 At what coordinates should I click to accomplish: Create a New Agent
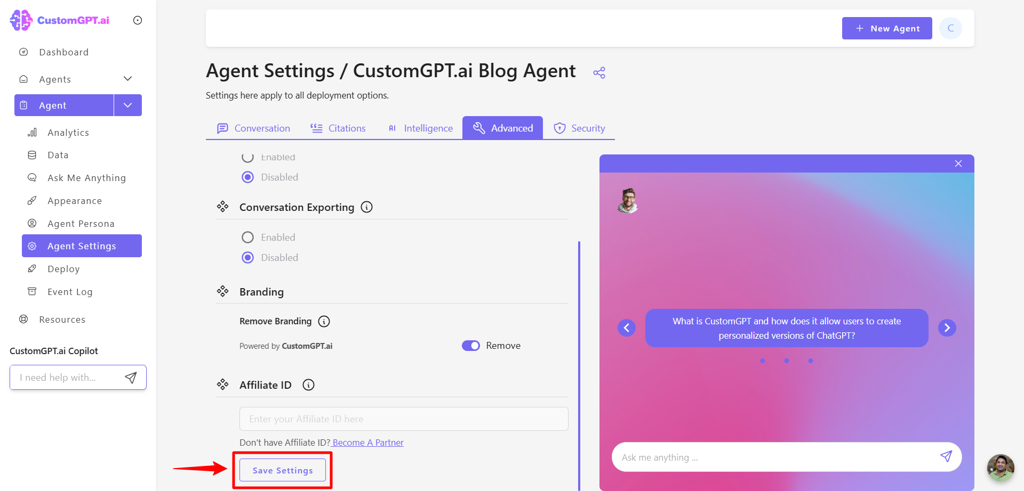(887, 28)
